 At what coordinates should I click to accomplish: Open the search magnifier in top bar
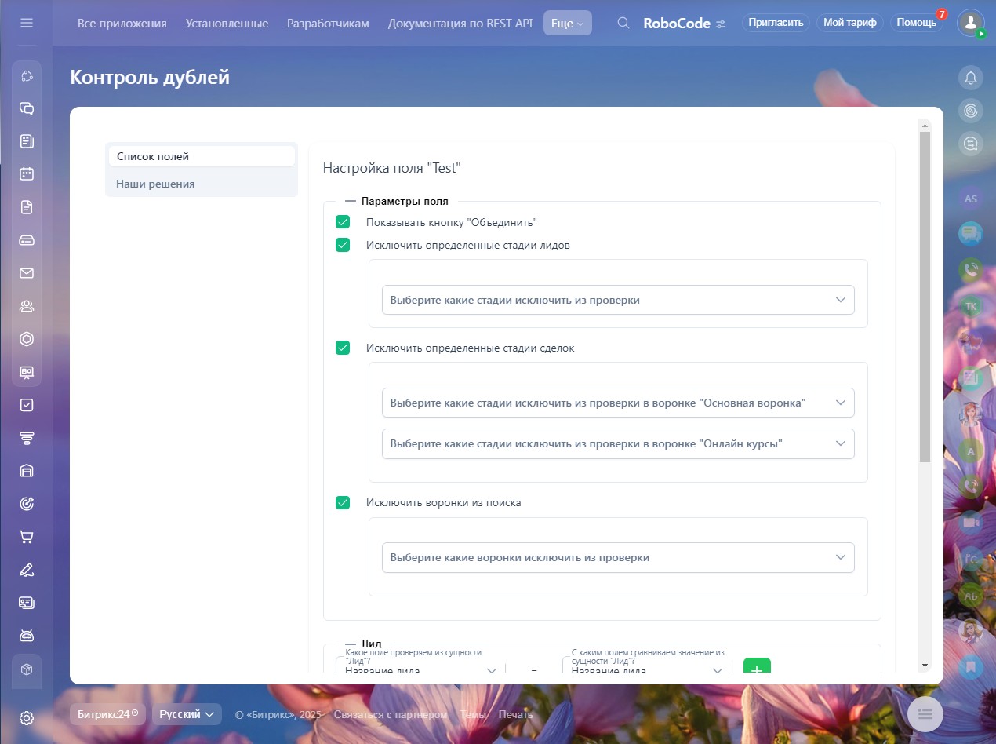623,23
